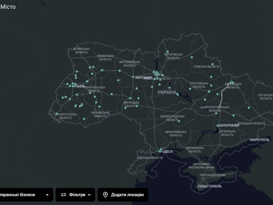Click the Волинська область label
The width and height of the screenshot is (273, 205).
point(81,51)
